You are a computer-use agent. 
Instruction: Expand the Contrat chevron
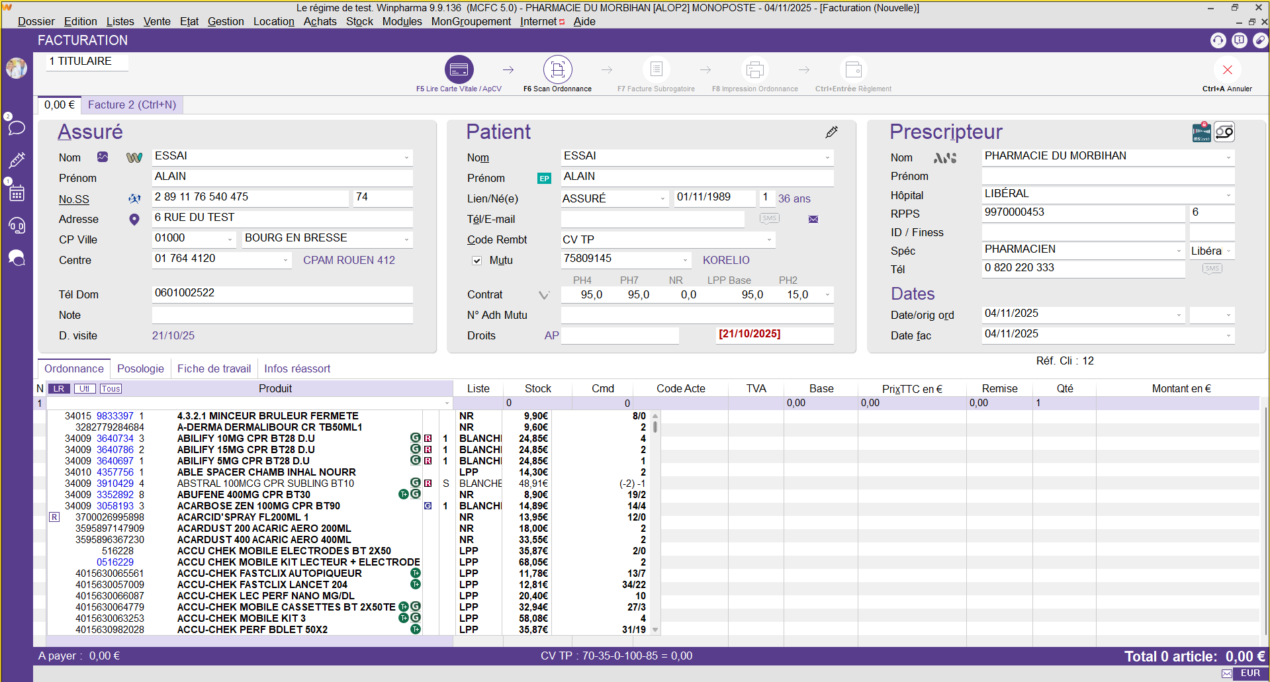coord(544,295)
